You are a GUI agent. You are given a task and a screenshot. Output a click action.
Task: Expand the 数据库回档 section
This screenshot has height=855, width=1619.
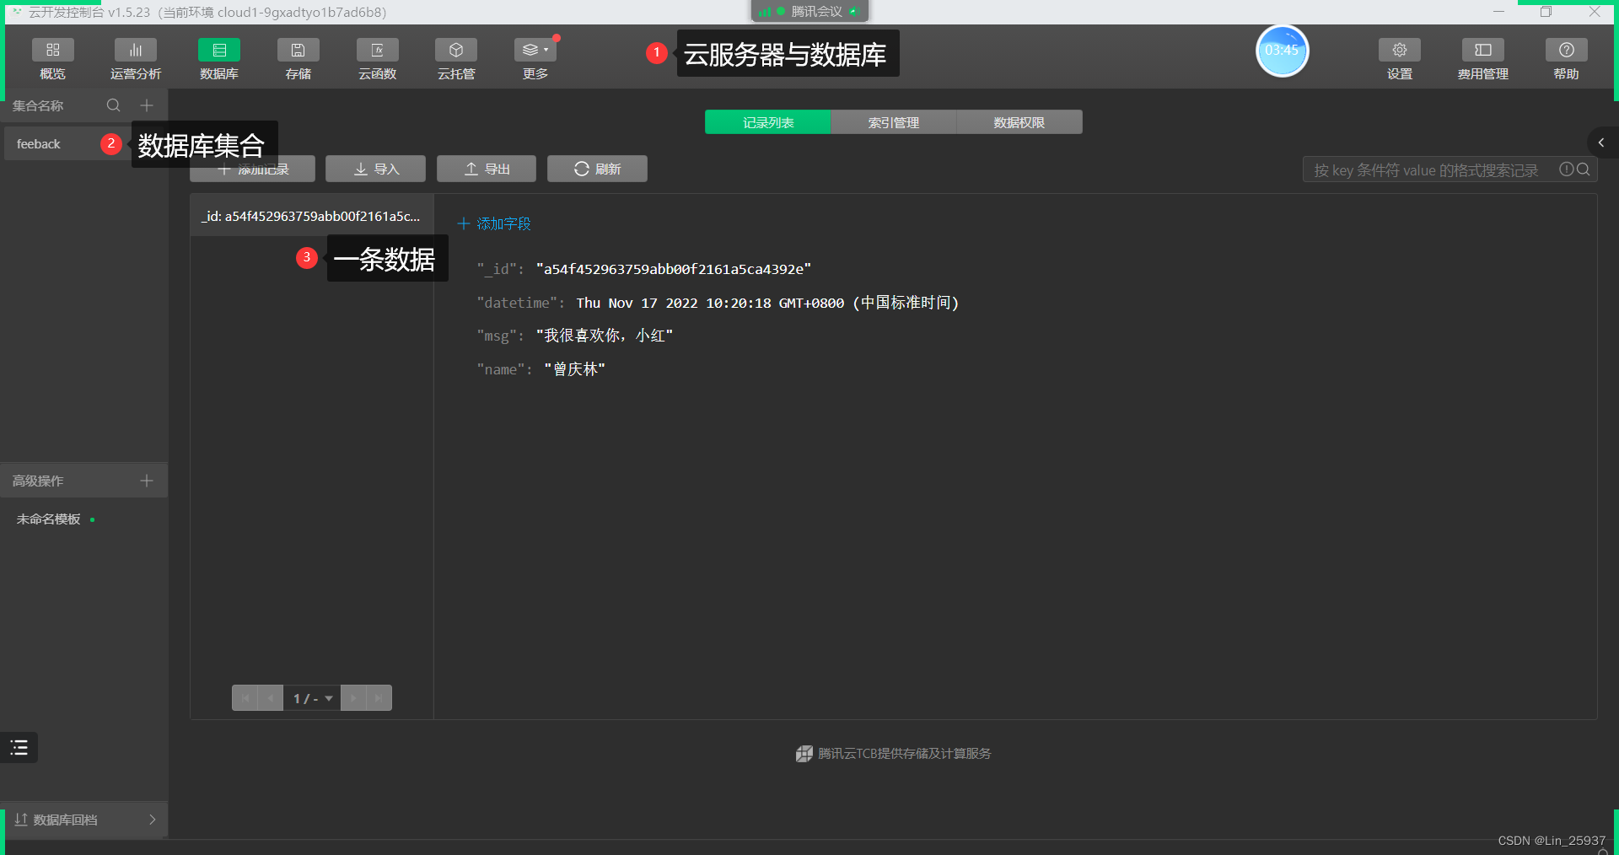(84, 819)
